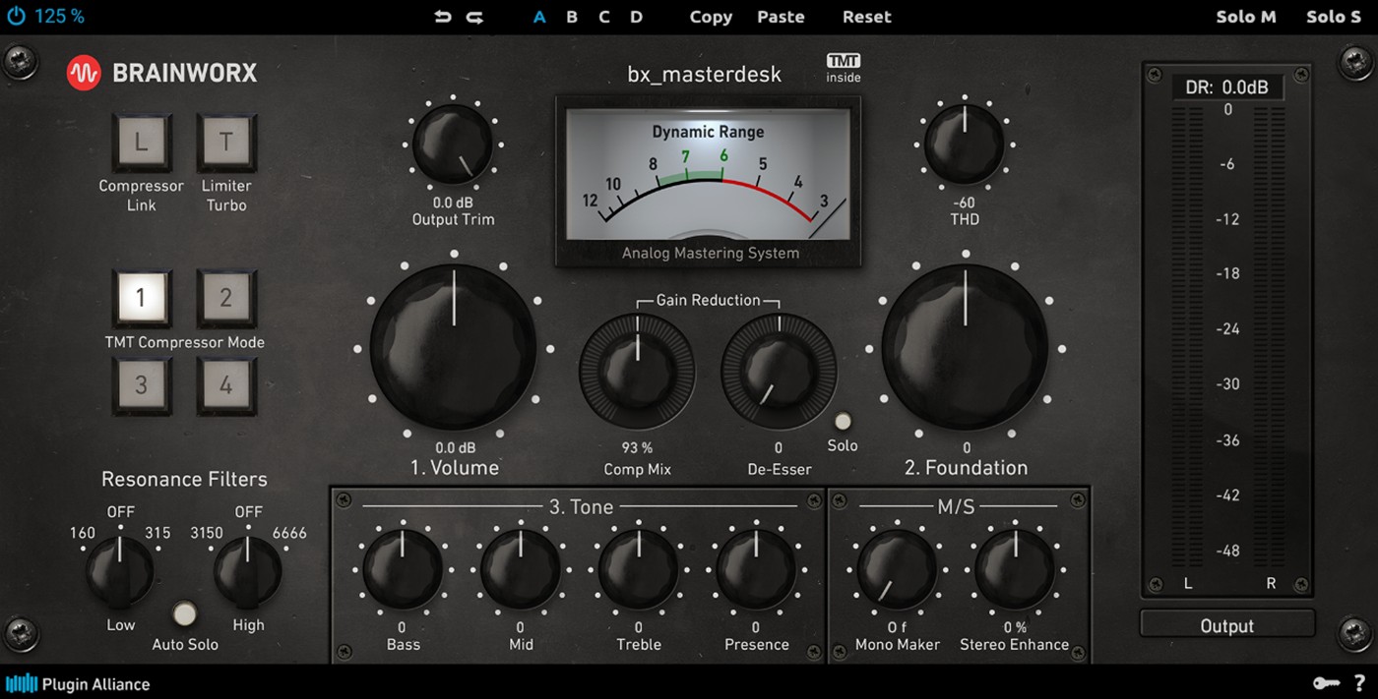The image size is (1378, 699).
Task: Click the power bypass icon
Action: [x=16, y=16]
